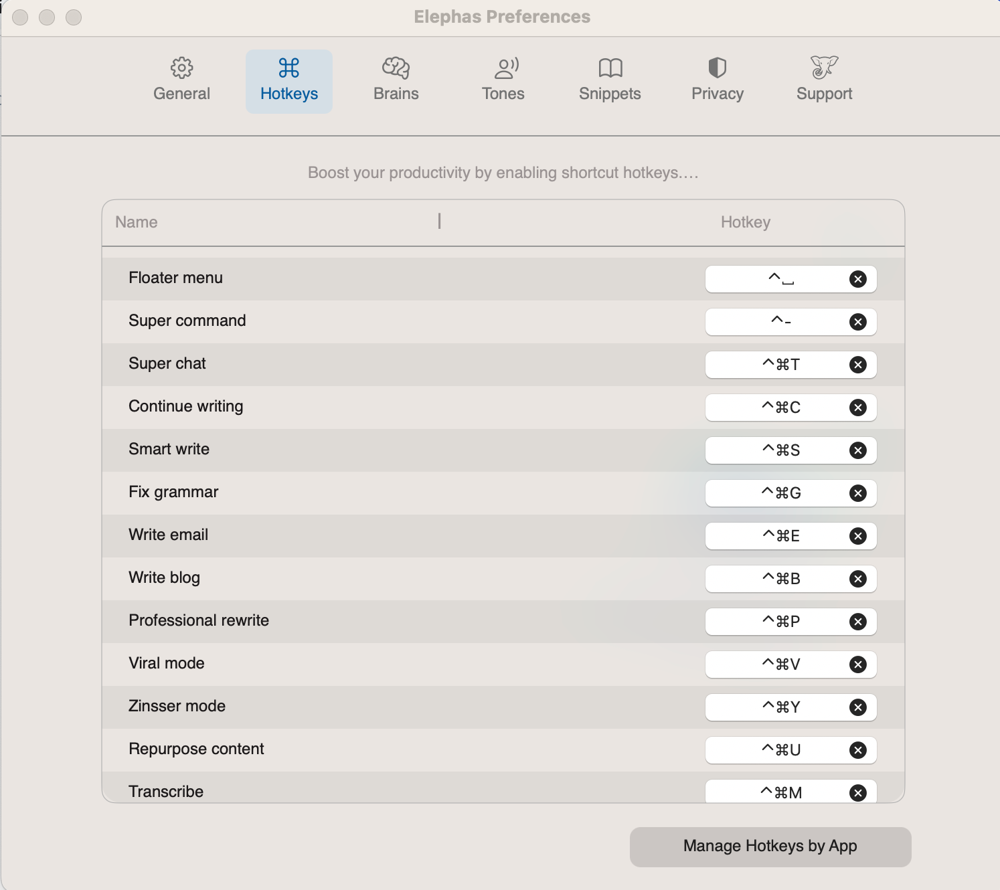Open the Privacy shield tab

pyautogui.click(x=718, y=81)
